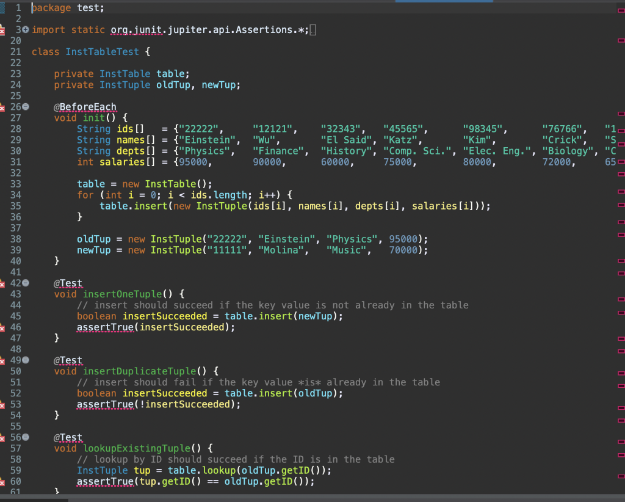Collapse the insertDuplicateTuple test fold

click(x=26, y=360)
